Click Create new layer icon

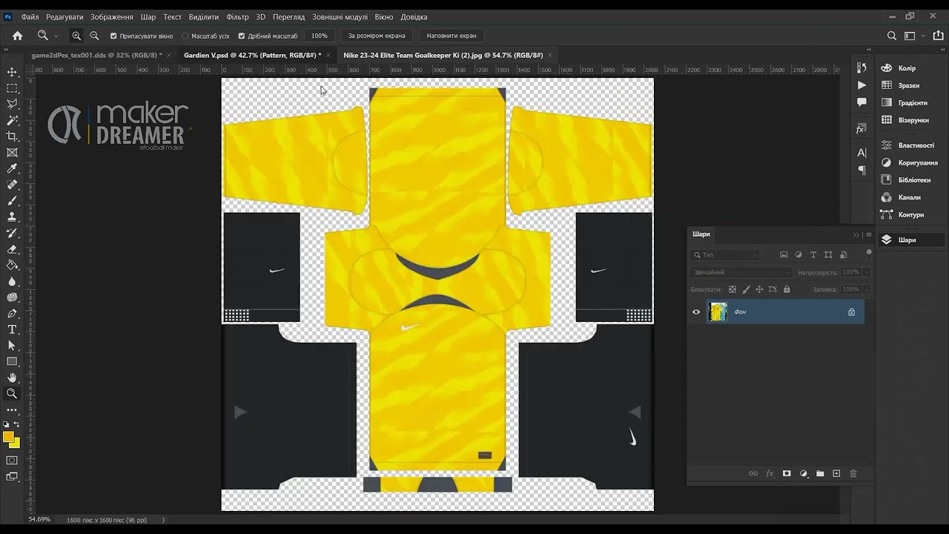point(836,473)
